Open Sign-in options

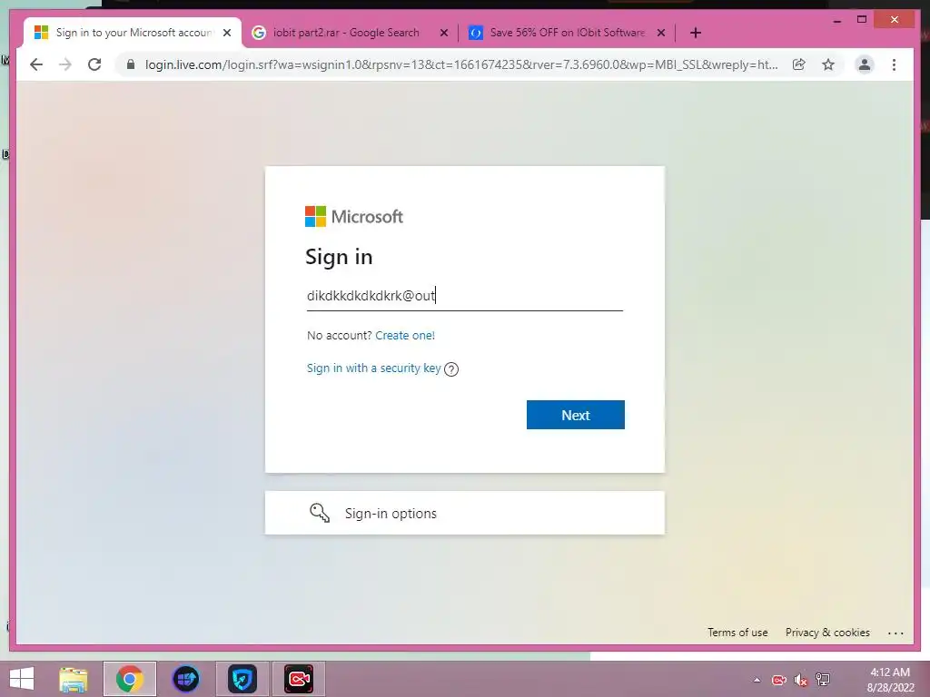tap(464, 513)
